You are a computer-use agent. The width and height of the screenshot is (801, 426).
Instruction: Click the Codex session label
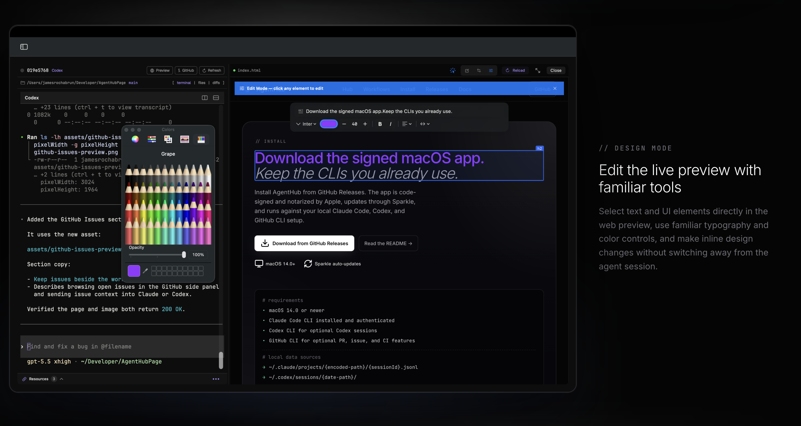[57, 70]
